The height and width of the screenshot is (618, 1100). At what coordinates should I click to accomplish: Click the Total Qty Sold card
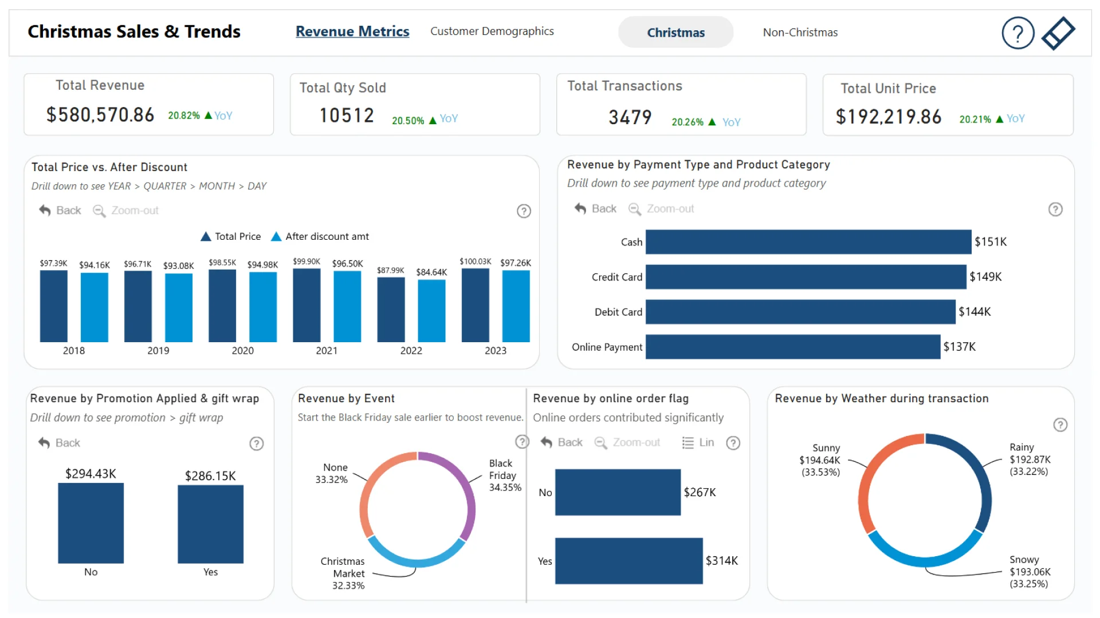415,104
